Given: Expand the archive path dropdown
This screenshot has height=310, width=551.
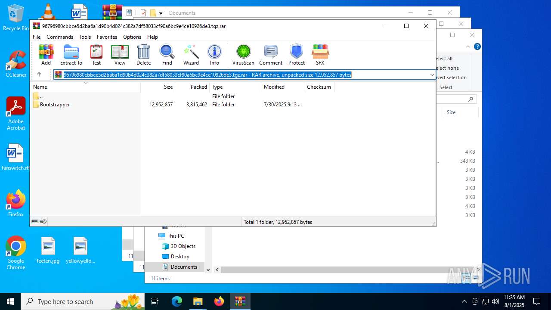Looking at the screenshot, I should [x=432, y=75].
